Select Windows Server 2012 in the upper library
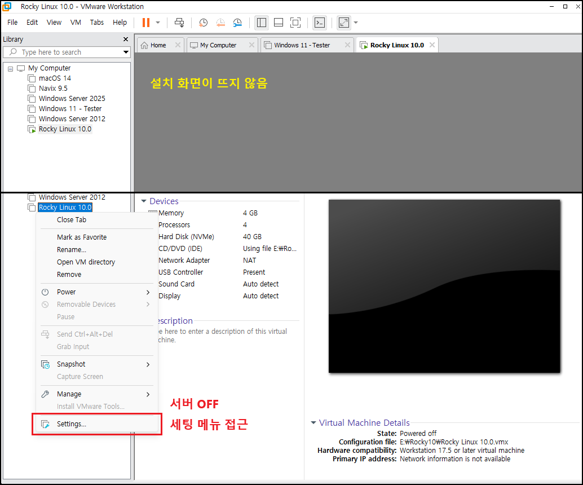Screen dimensions: 583x485 point(72,118)
